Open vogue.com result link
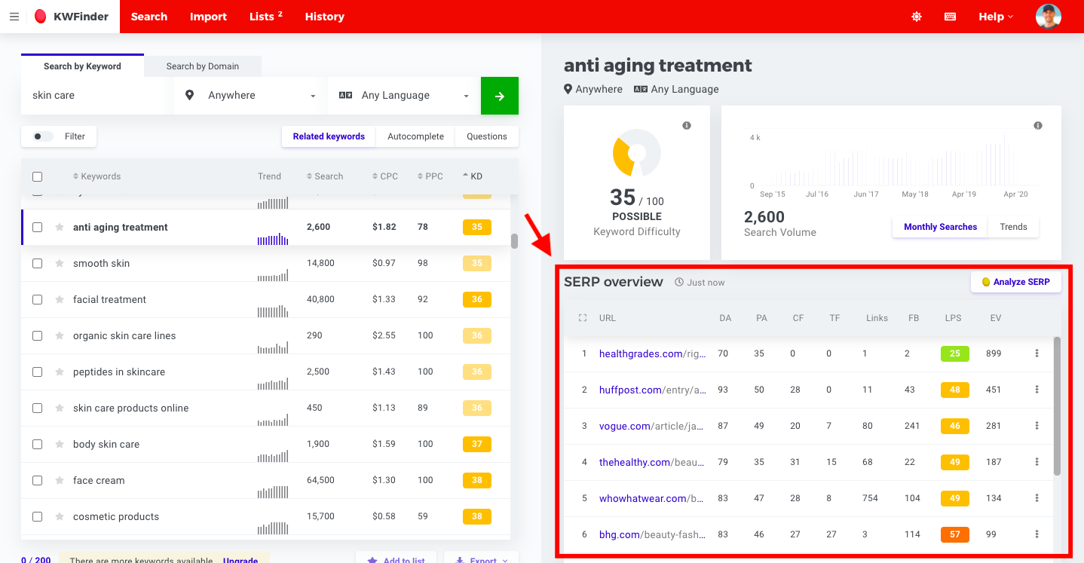 [651, 426]
